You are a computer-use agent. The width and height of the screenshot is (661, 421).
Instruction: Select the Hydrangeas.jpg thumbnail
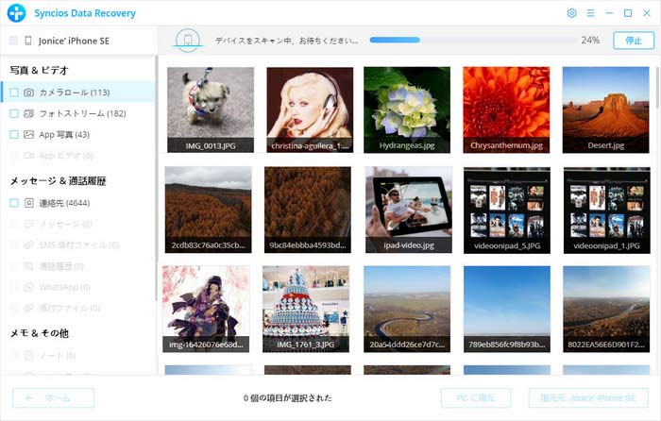pos(407,109)
